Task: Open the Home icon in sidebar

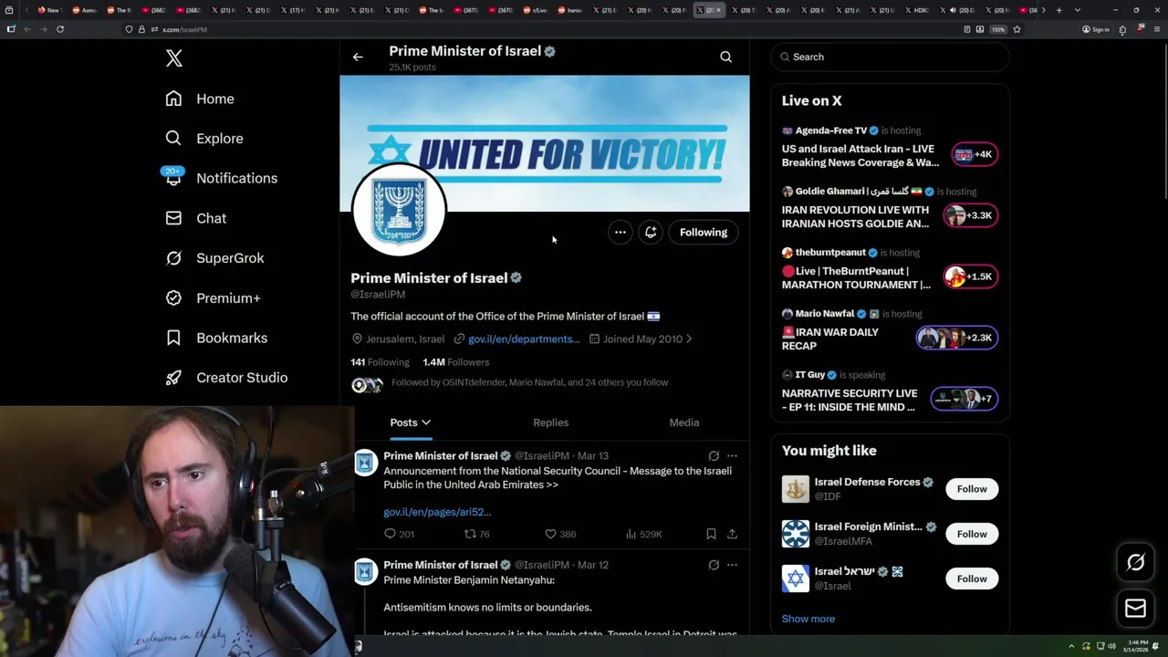Action: (x=173, y=99)
